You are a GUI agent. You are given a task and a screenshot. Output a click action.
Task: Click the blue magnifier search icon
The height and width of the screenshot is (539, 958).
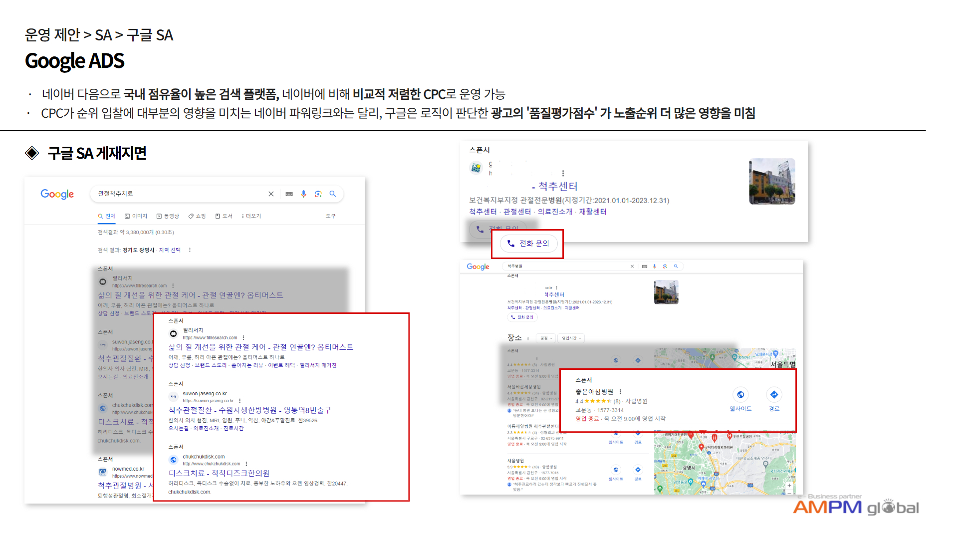point(333,194)
